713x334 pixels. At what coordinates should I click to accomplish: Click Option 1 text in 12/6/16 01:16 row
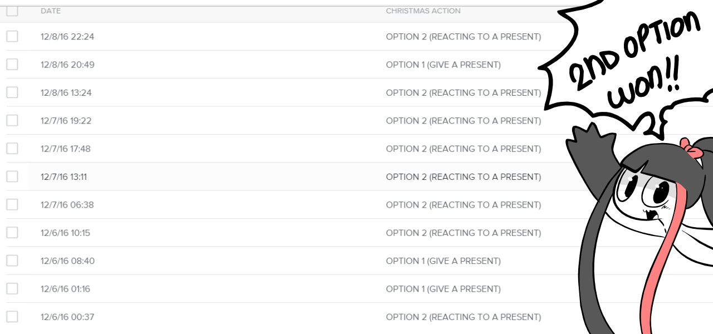pos(443,289)
